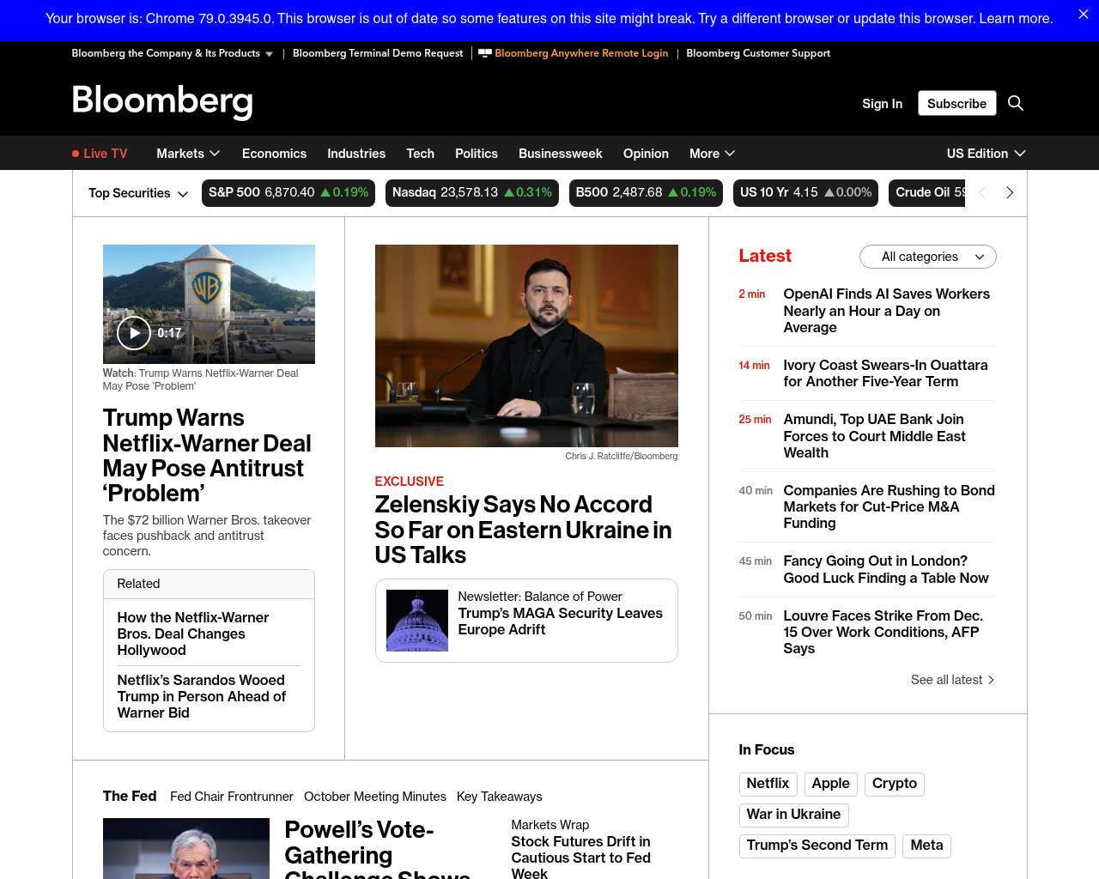Open the search magnifier icon

(x=1016, y=103)
